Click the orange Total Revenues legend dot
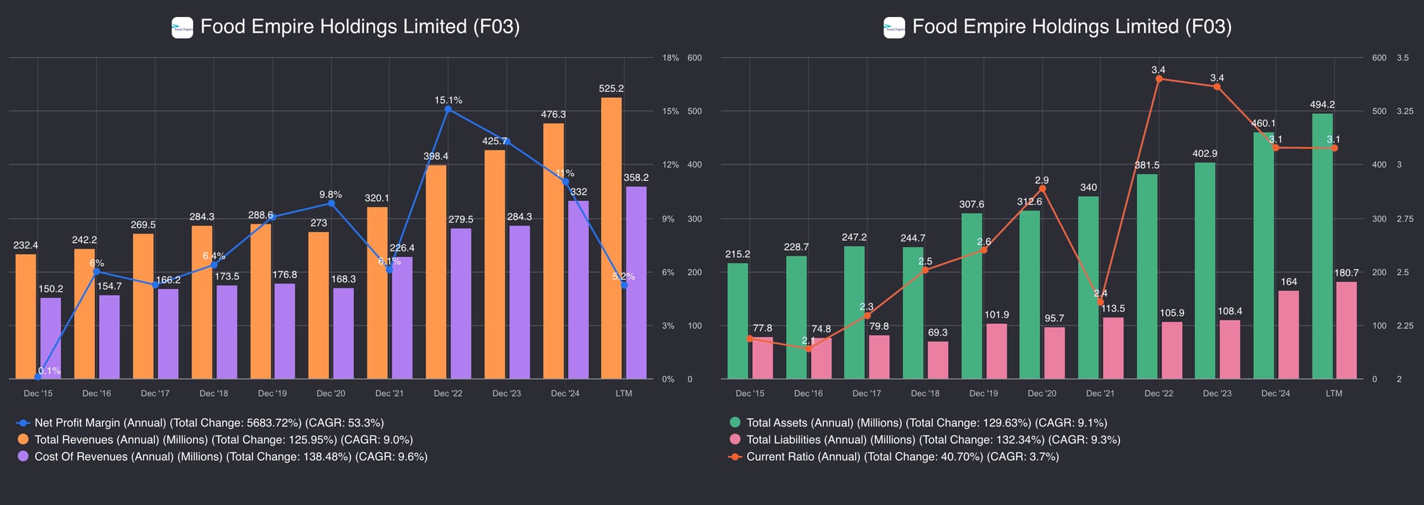 (23, 440)
